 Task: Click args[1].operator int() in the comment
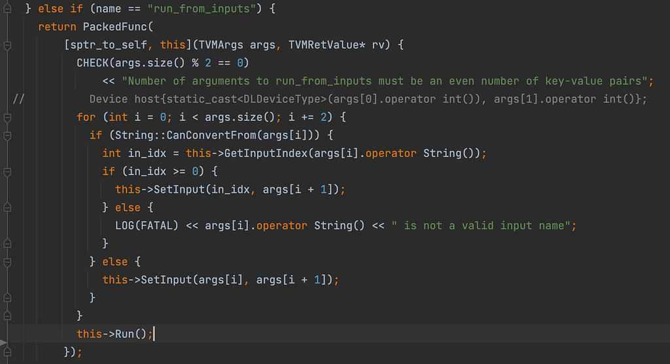pos(564,99)
